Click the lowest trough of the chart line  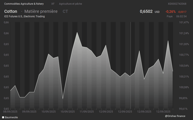(x=63, y=99)
